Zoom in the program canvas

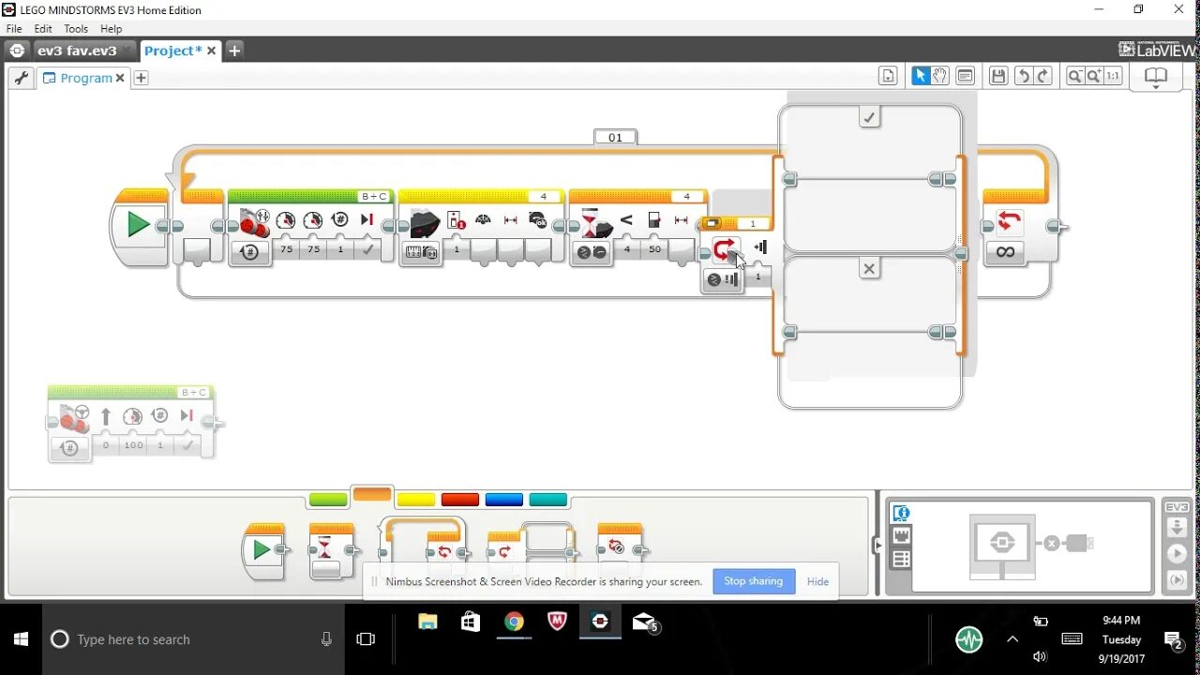(x=1094, y=77)
